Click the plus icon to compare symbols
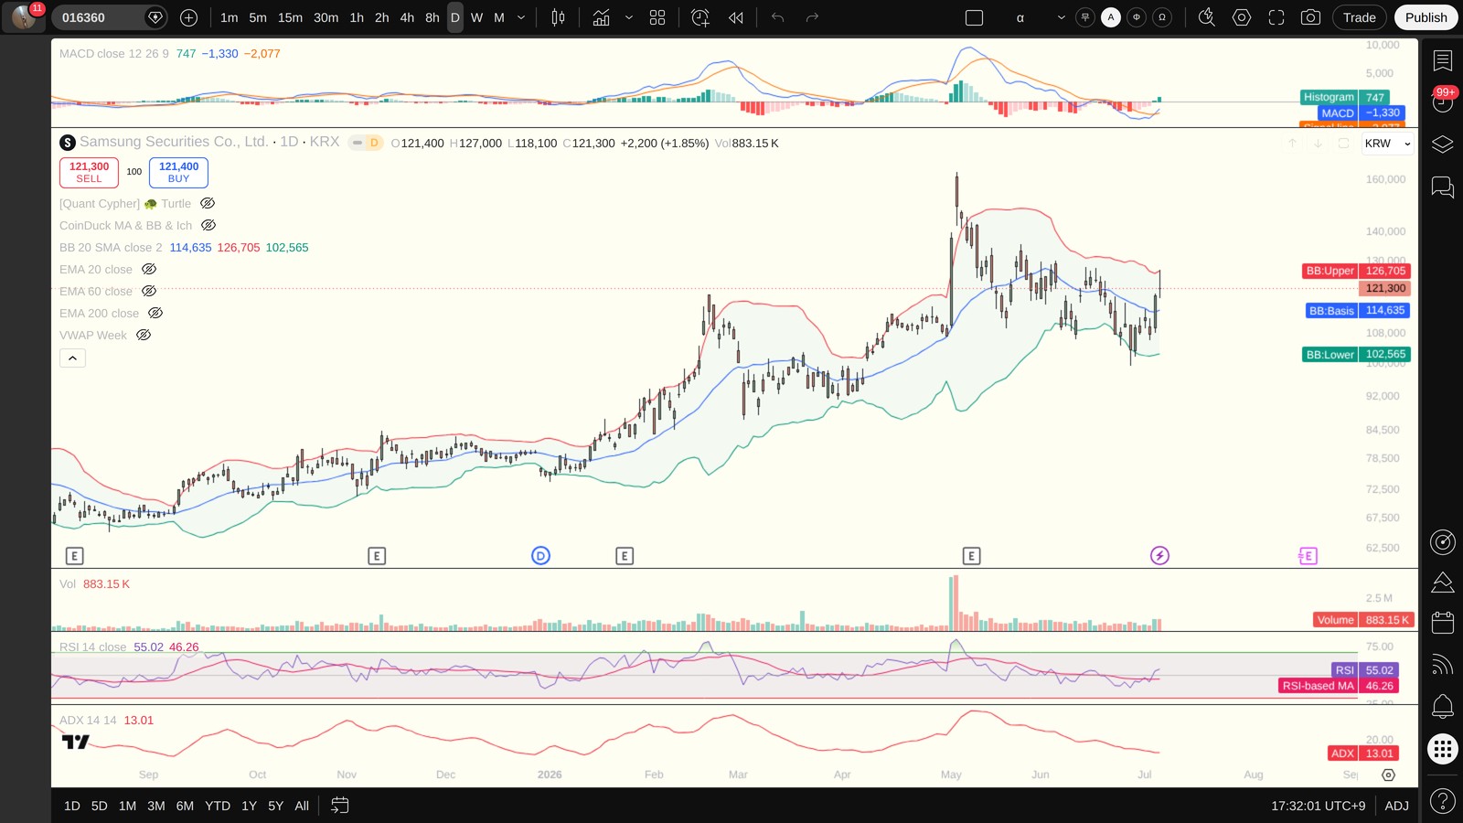This screenshot has height=823, width=1463. tap(188, 17)
